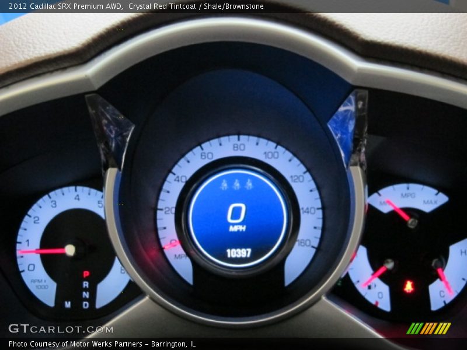Click the C cold mark on temperature gauge
This screenshot has width=467, height=350.
pyautogui.click(x=442, y=294)
